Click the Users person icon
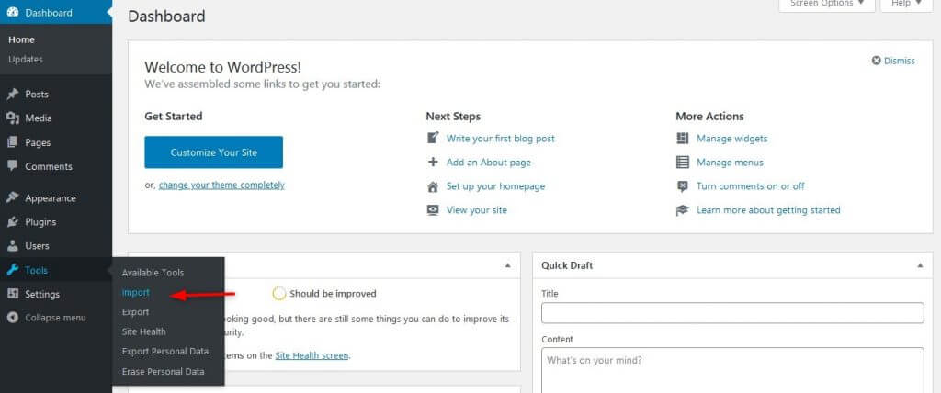The height and width of the screenshot is (393, 941). (x=13, y=246)
